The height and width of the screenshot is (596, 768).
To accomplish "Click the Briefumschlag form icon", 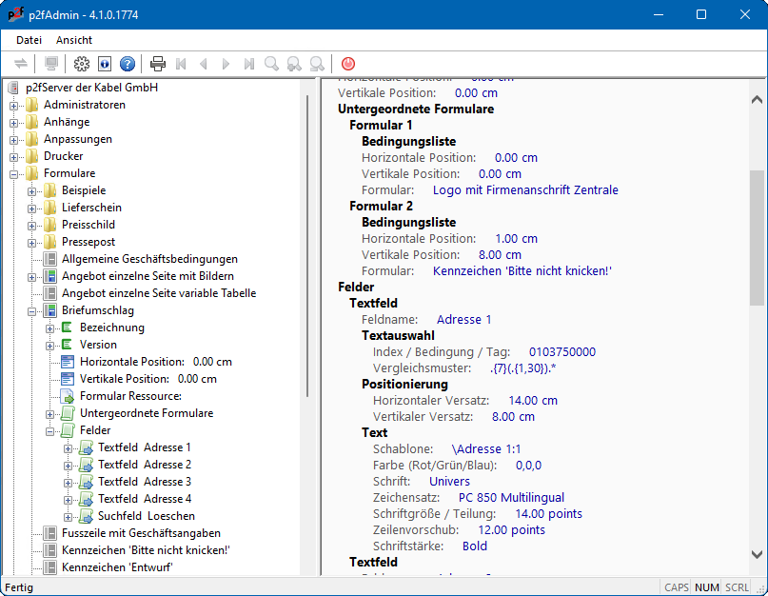I will click(49, 310).
